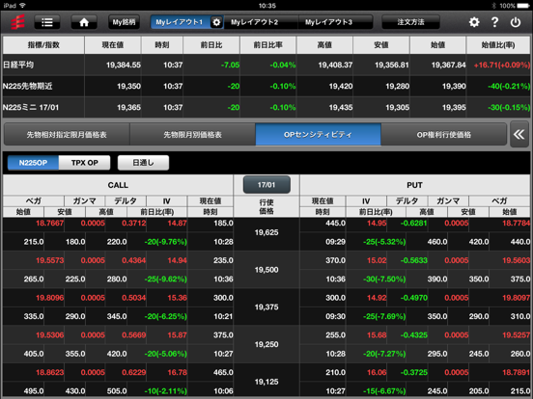Go to the home screen icon
Screen dimensions: 533x399
(84, 22)
